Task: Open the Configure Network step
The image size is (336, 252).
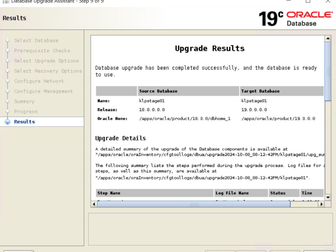Action: click(x=39, y=81)
